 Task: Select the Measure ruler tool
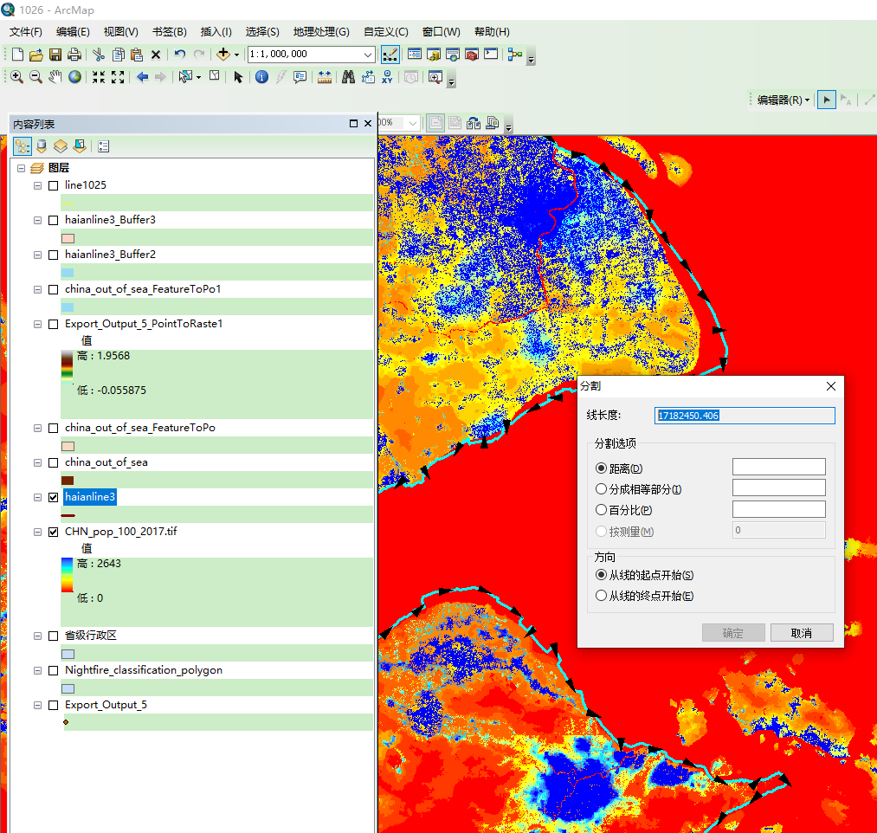point(325,77)
